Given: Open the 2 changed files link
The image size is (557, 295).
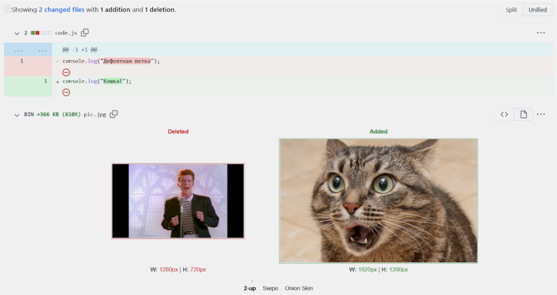Looking at the screenshot, I should pos(61,10).
